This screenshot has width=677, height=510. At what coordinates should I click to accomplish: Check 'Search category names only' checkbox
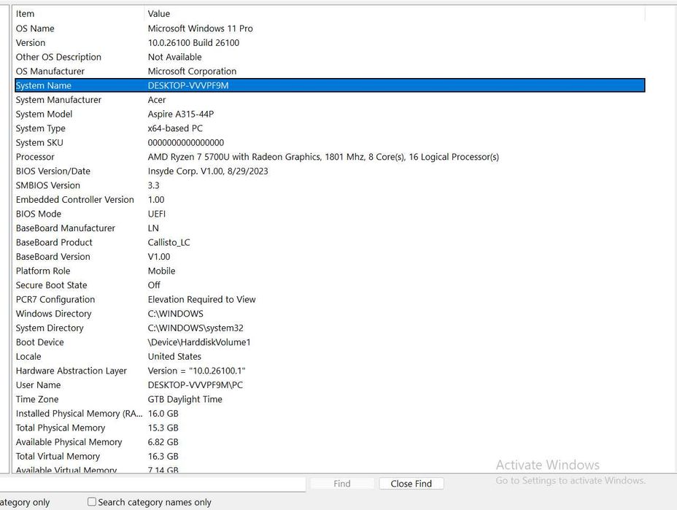(91, 502)
